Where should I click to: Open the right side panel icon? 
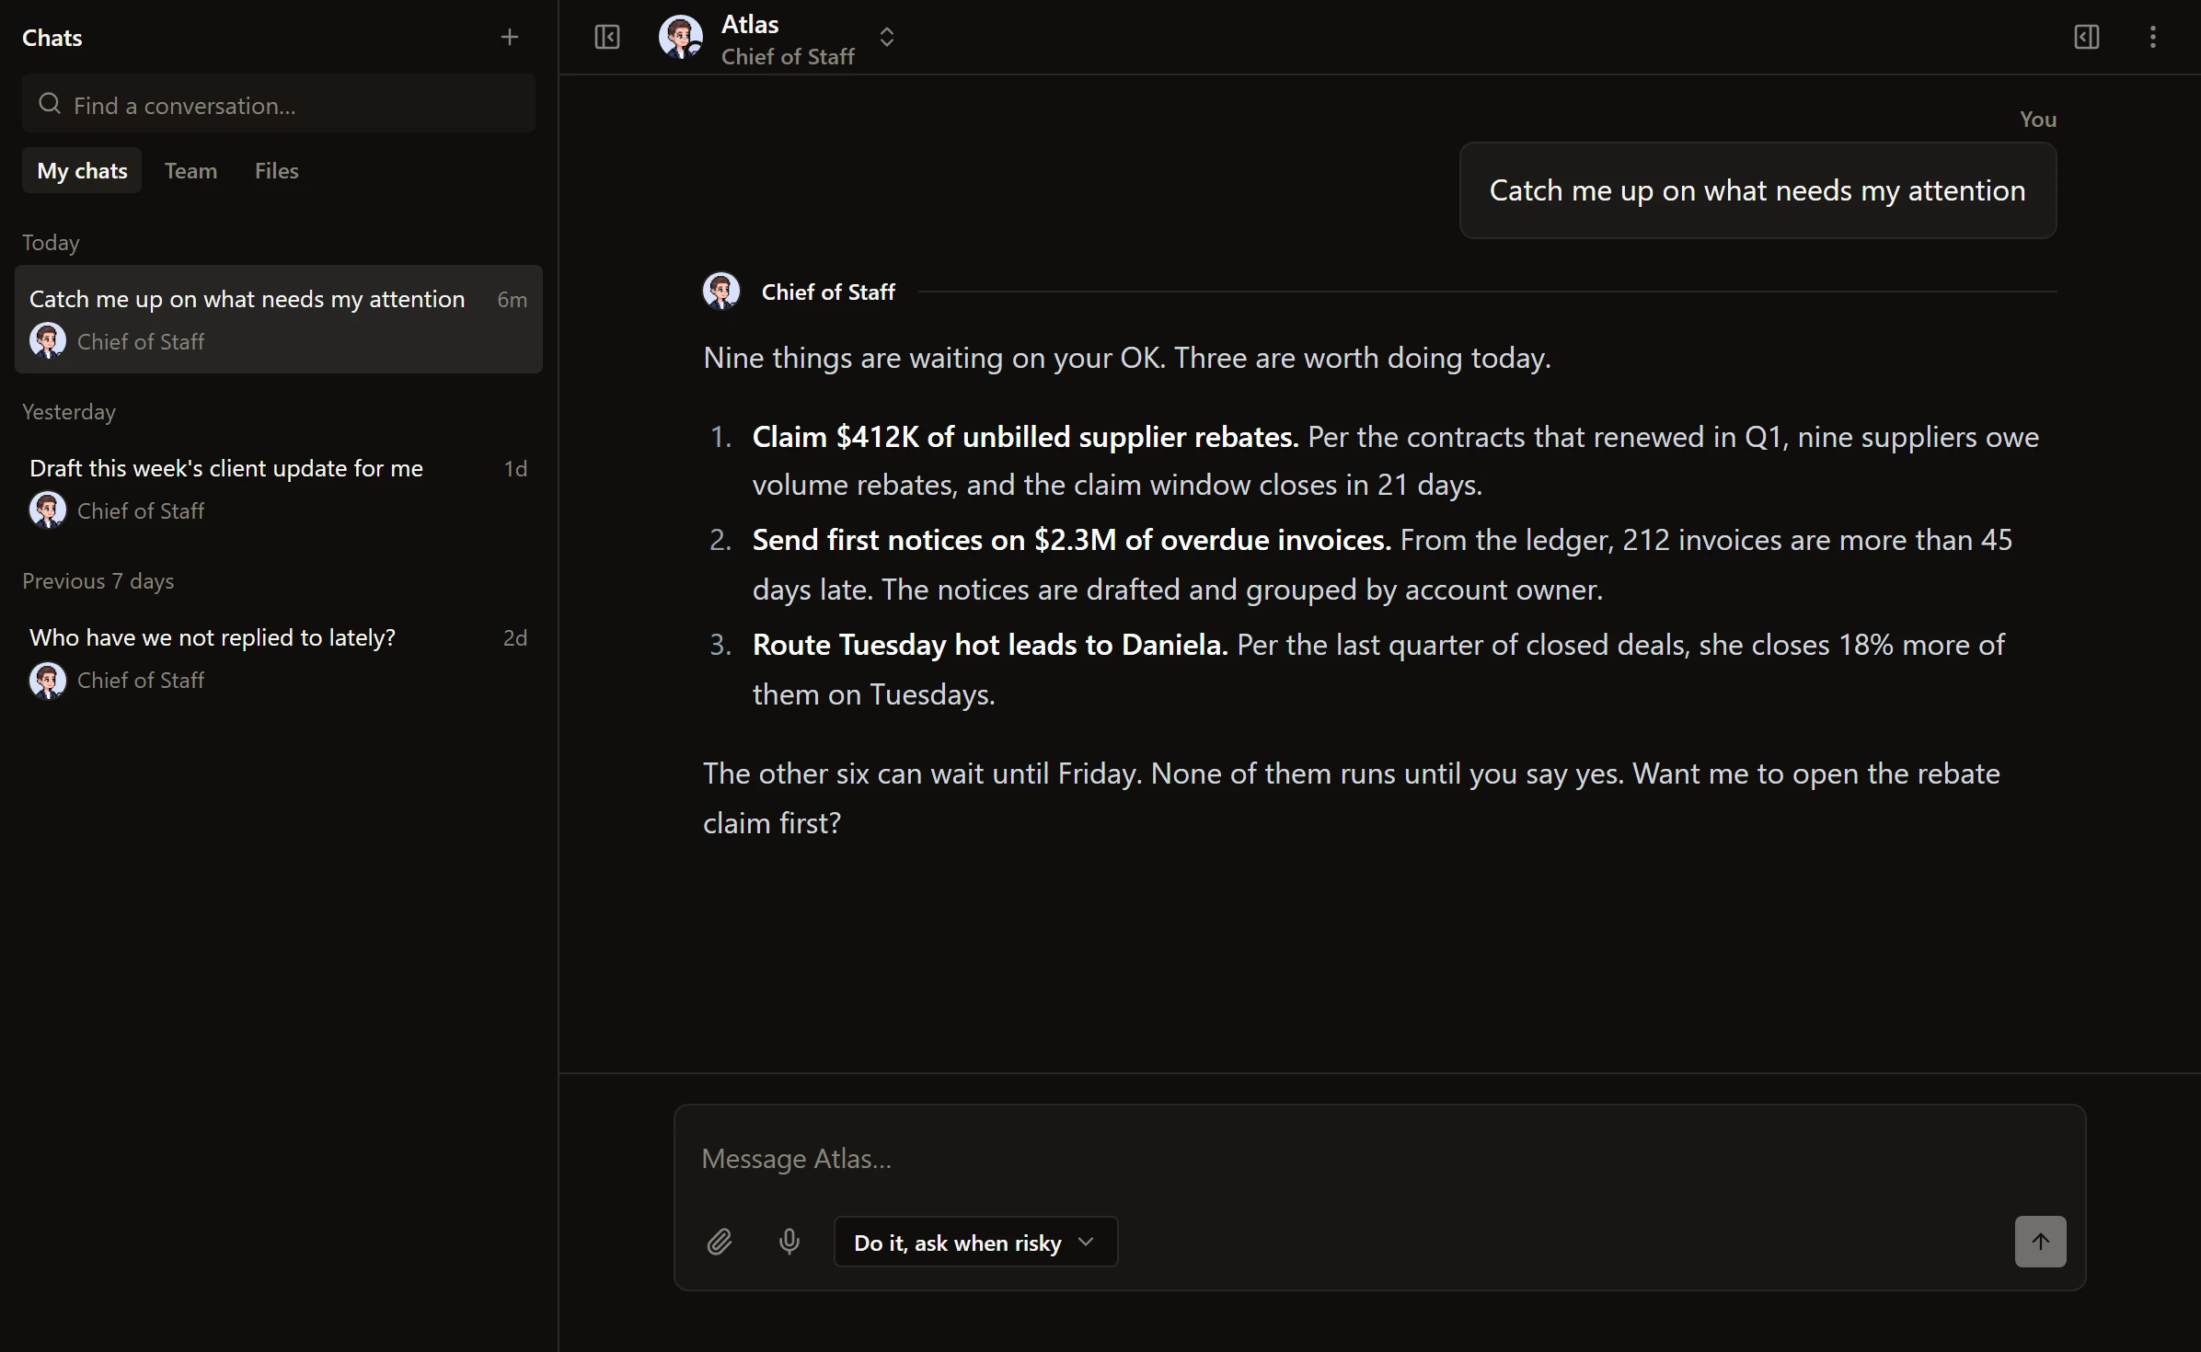[x=2087, y=37]
